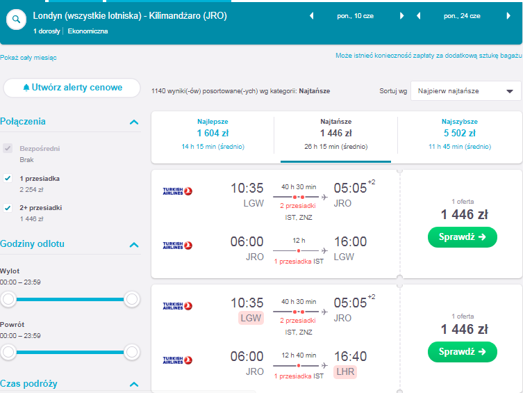Go to next return date after 24 cze
This screenshot has width=523, height=393.
coord(508,16)
